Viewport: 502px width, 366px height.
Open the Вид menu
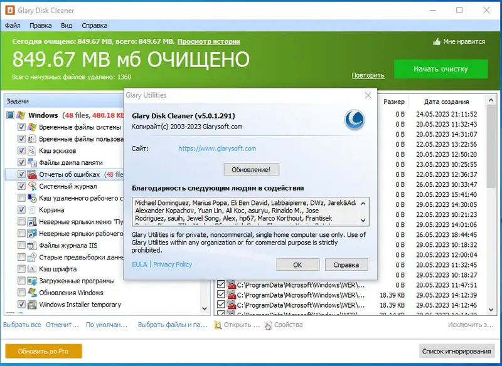coord(67,26)
